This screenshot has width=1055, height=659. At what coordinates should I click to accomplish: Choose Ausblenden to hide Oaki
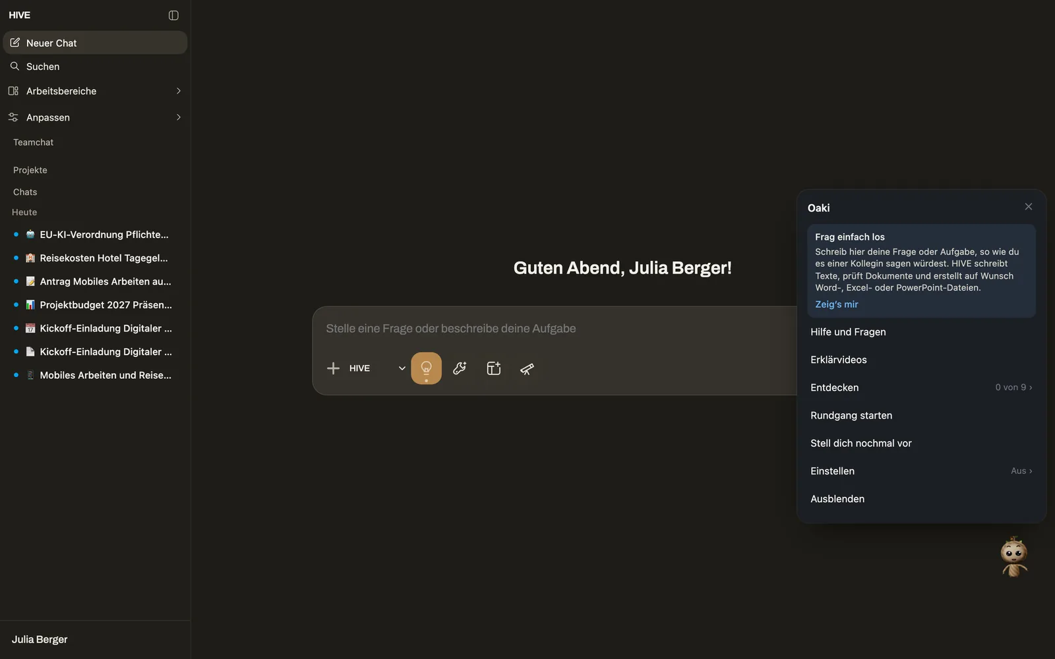921,499
